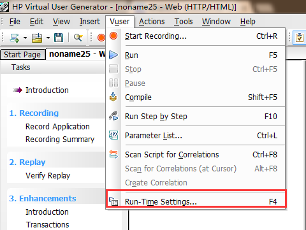Click the 1. Recording heading

tap(34, 113)
